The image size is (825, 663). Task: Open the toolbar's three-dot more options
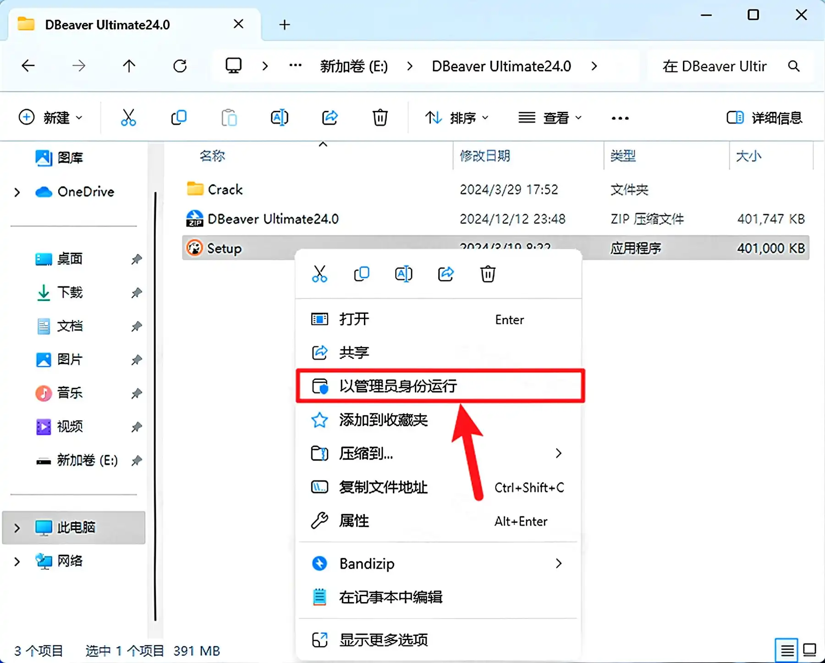tap(620, 118)
